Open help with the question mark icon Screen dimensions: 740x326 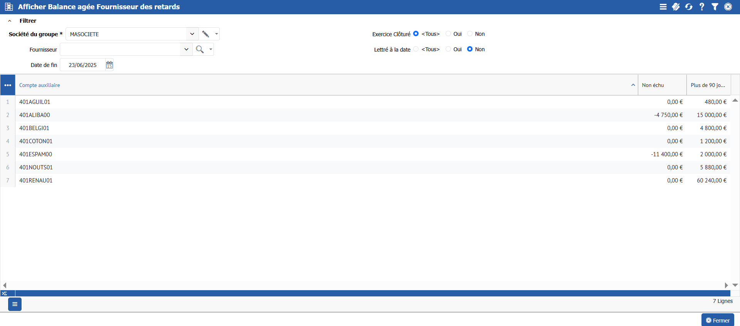[x=702, y=7]
